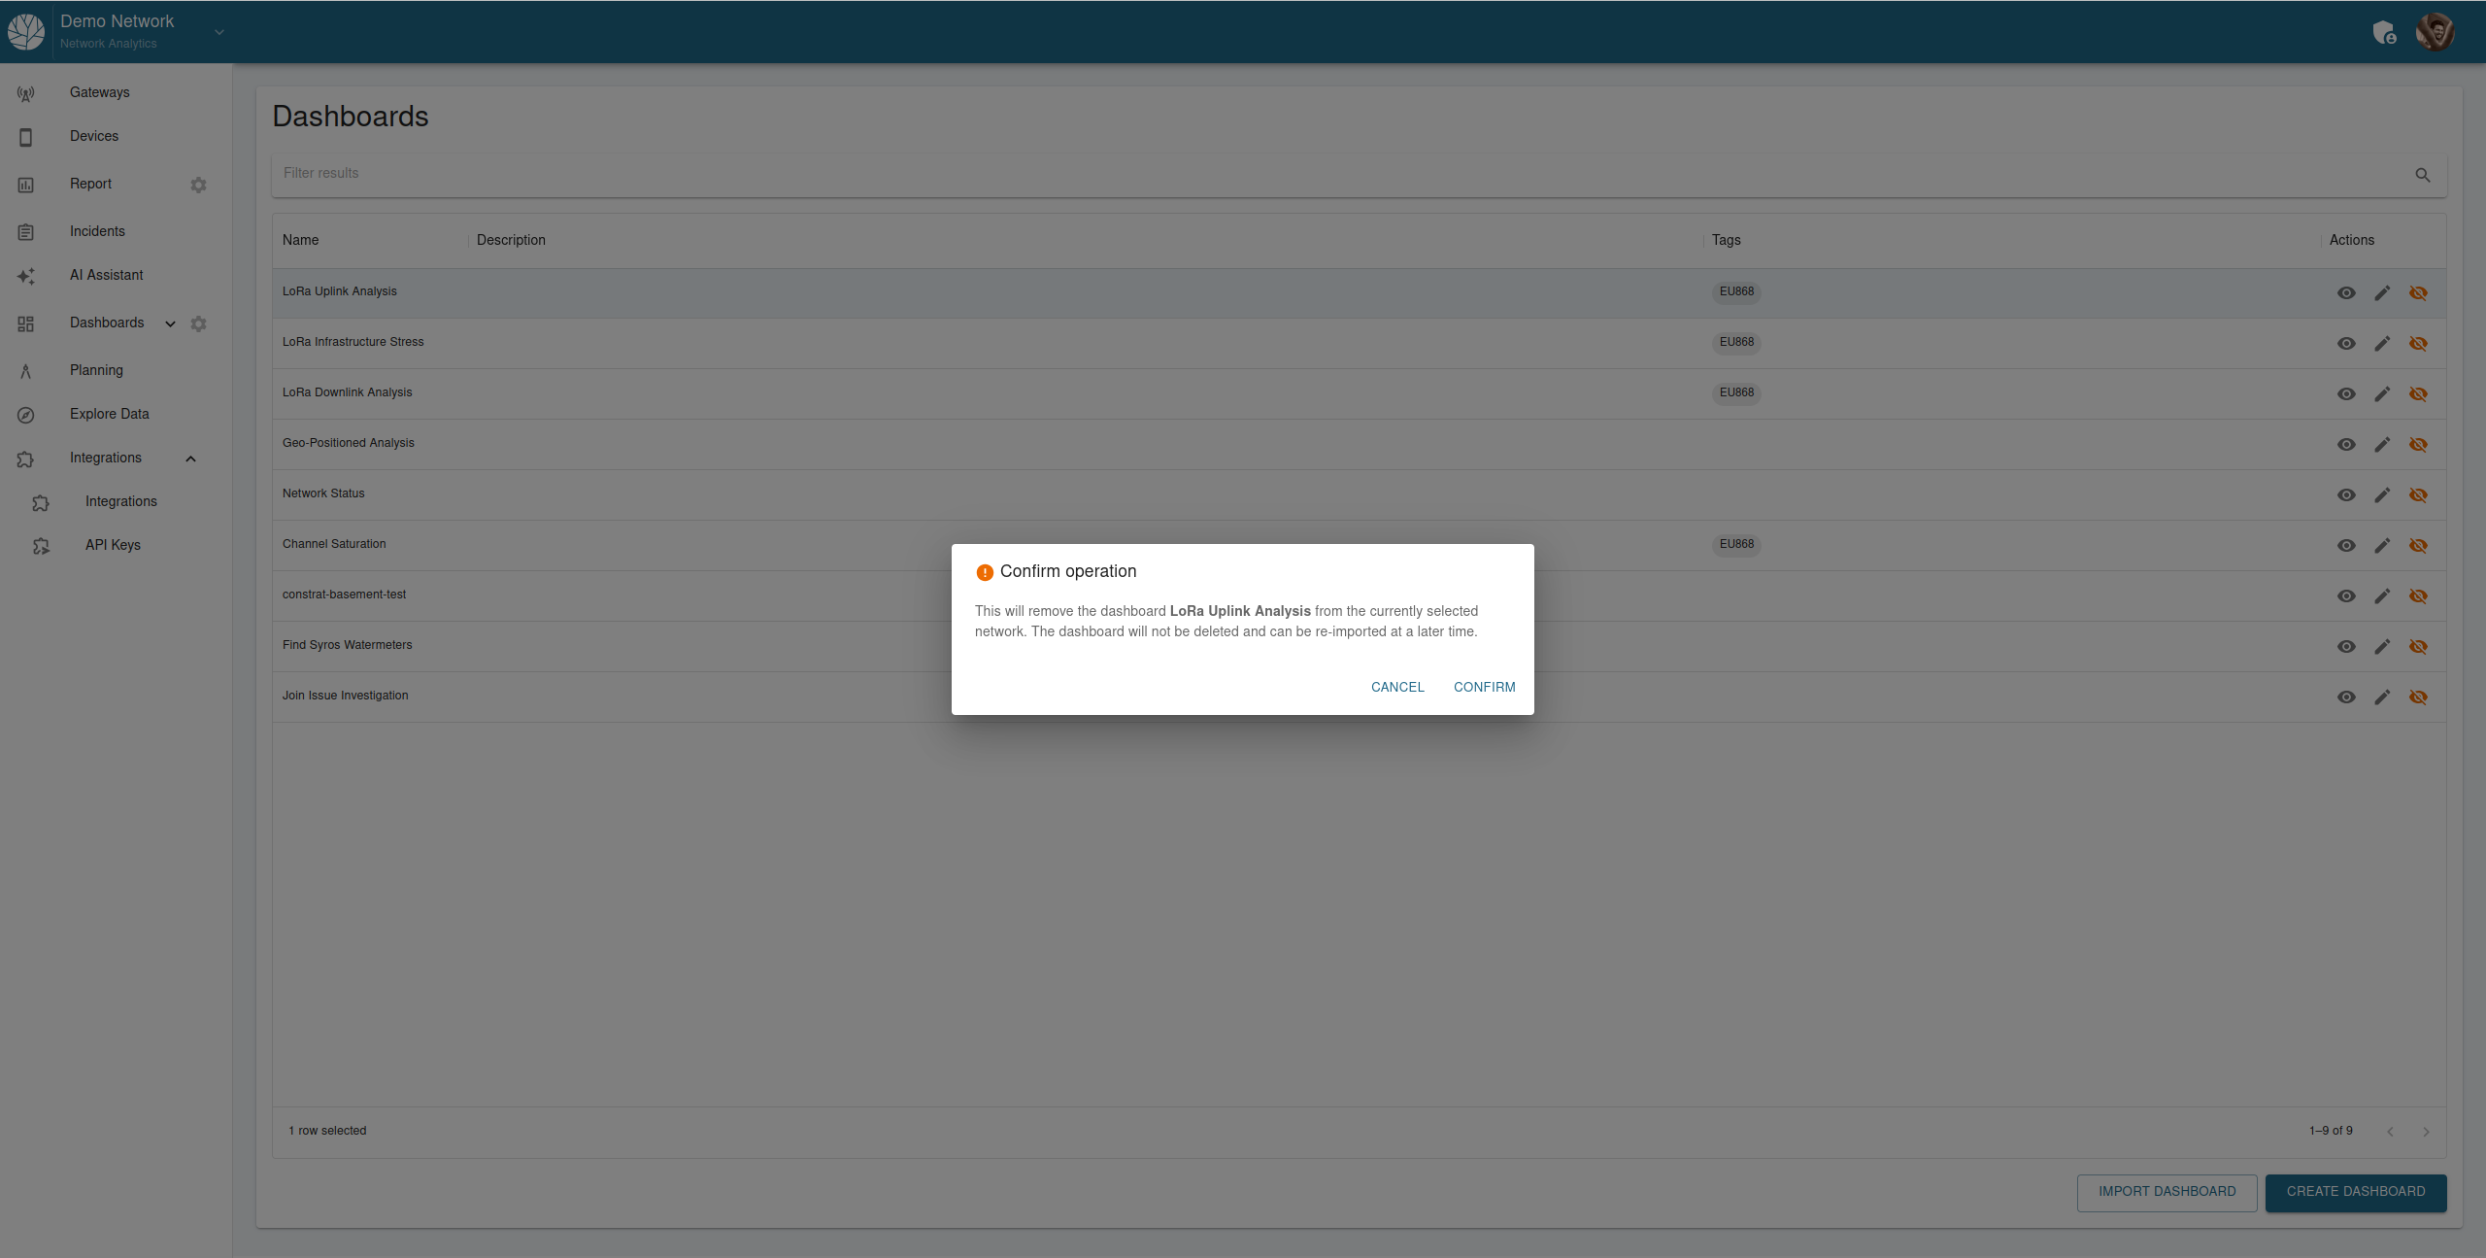Screen dimensions: 2486x1258
Task: Cancel the confirm operation dialog
Action: 1397,687
